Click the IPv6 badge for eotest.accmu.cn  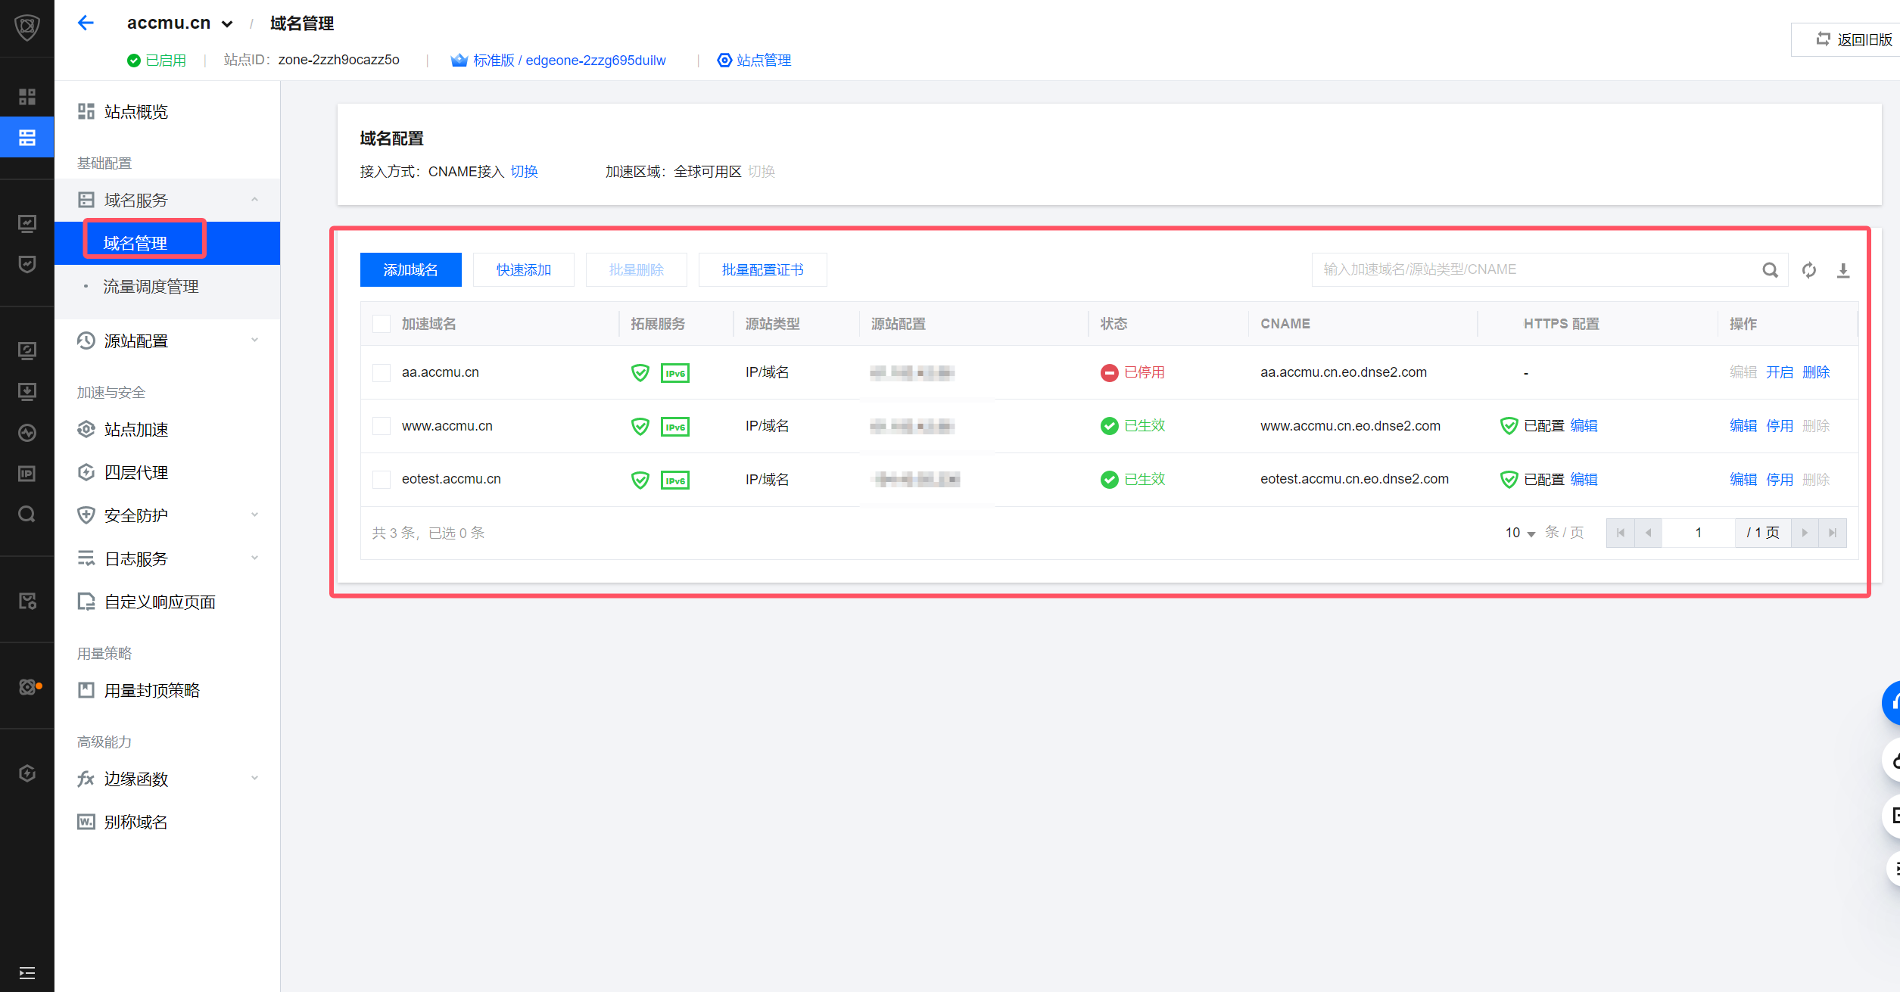click(675, 480)
